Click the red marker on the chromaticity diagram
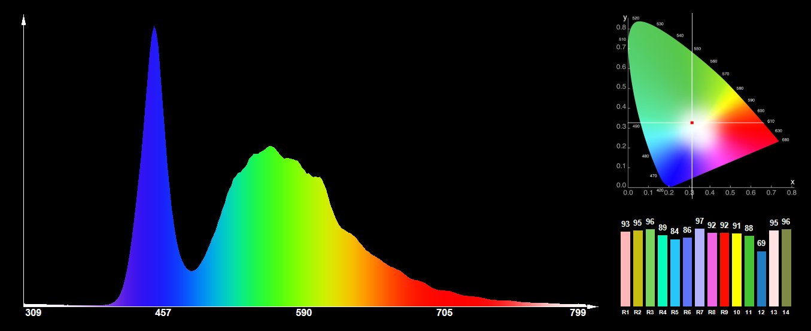This screenshot has width=811, height=331. click(692, 123)
